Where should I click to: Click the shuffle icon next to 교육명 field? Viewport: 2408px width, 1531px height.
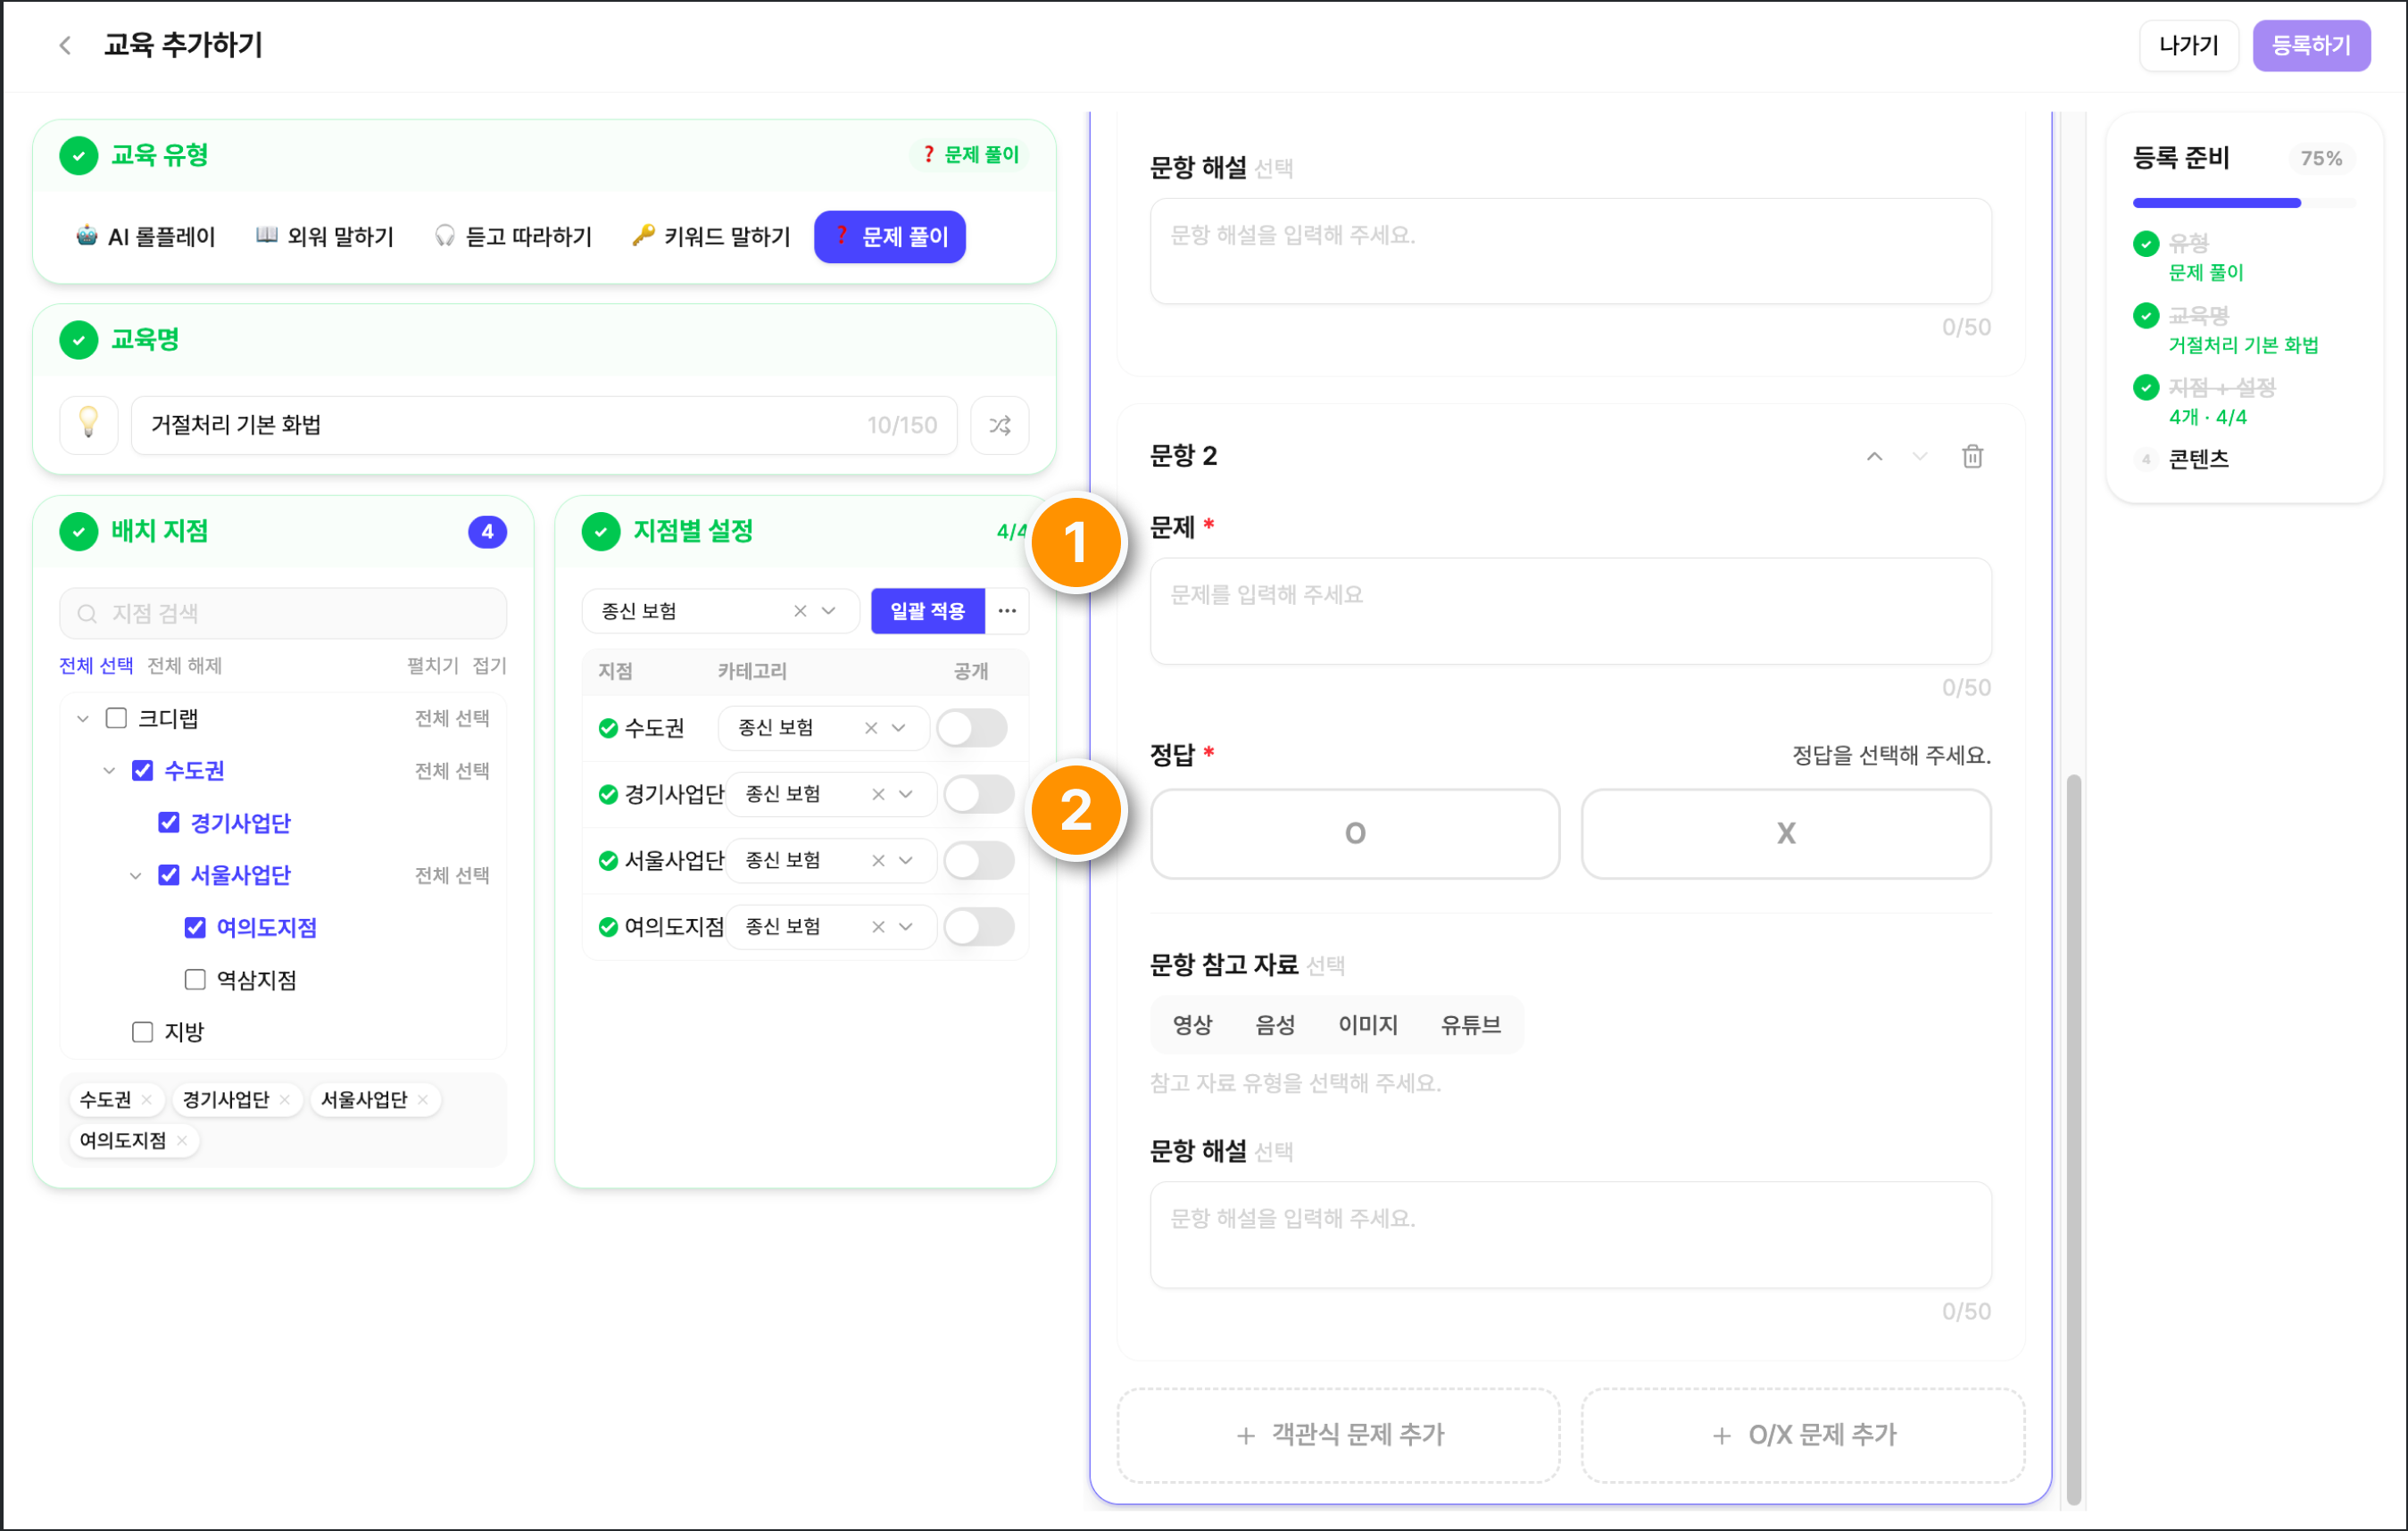pos(999,425)
